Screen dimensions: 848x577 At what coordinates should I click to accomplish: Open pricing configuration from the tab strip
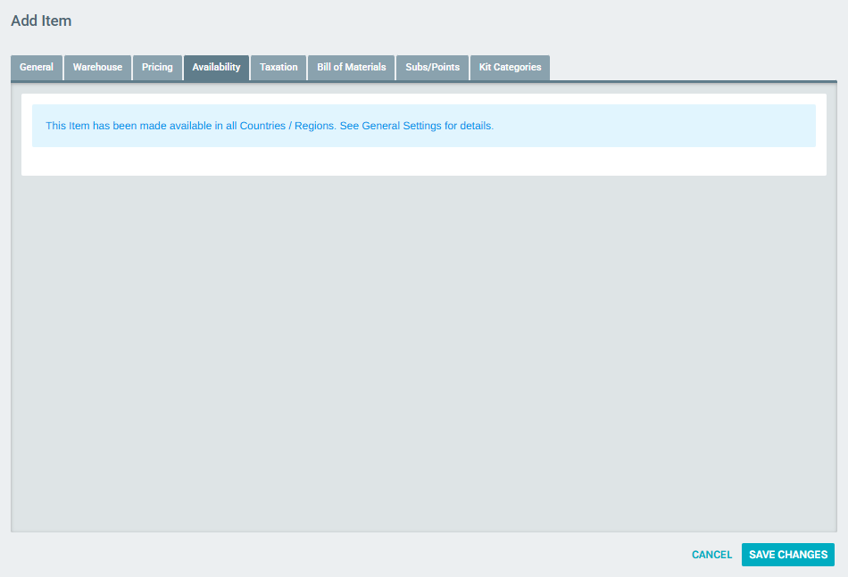157,67
